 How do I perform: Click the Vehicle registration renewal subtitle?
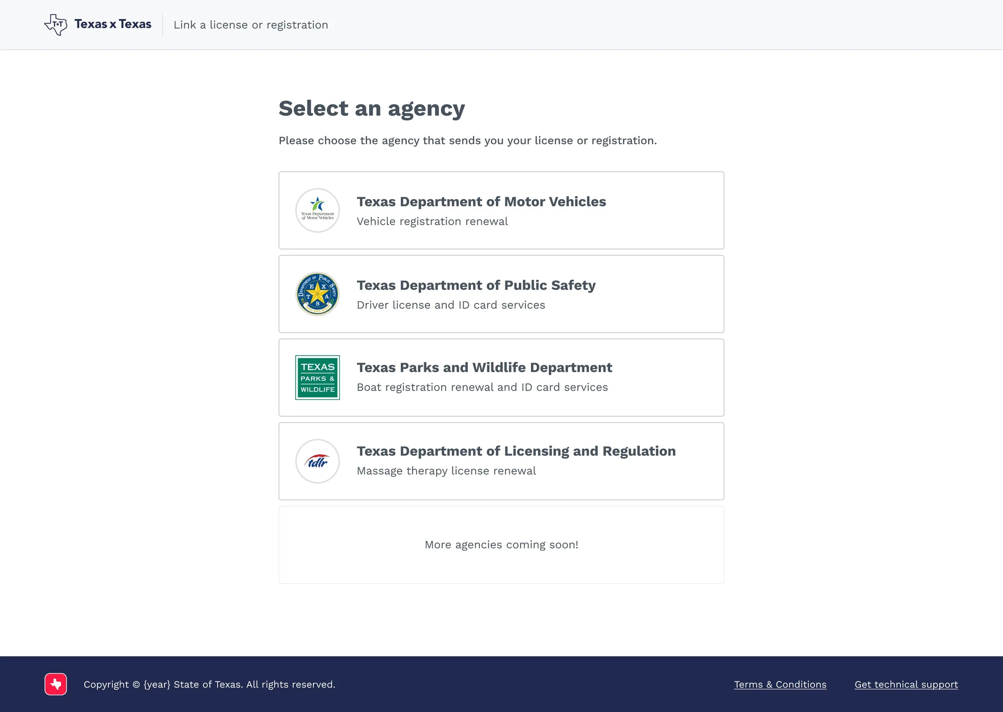point(432,222)
